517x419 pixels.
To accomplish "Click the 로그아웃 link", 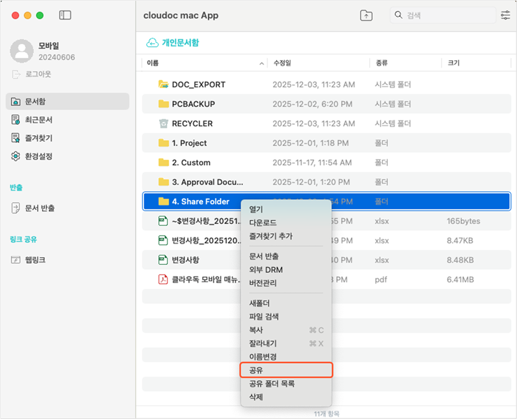I will [38, 74].
